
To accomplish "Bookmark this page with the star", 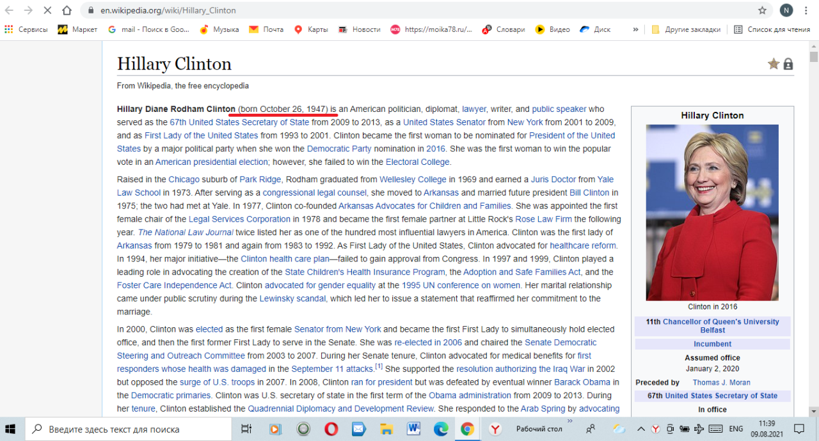I will pyautogui.click(x=762, y=10).
